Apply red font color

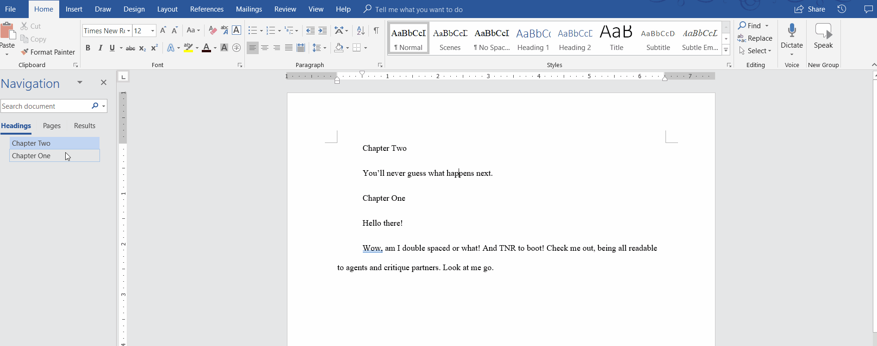206,48
